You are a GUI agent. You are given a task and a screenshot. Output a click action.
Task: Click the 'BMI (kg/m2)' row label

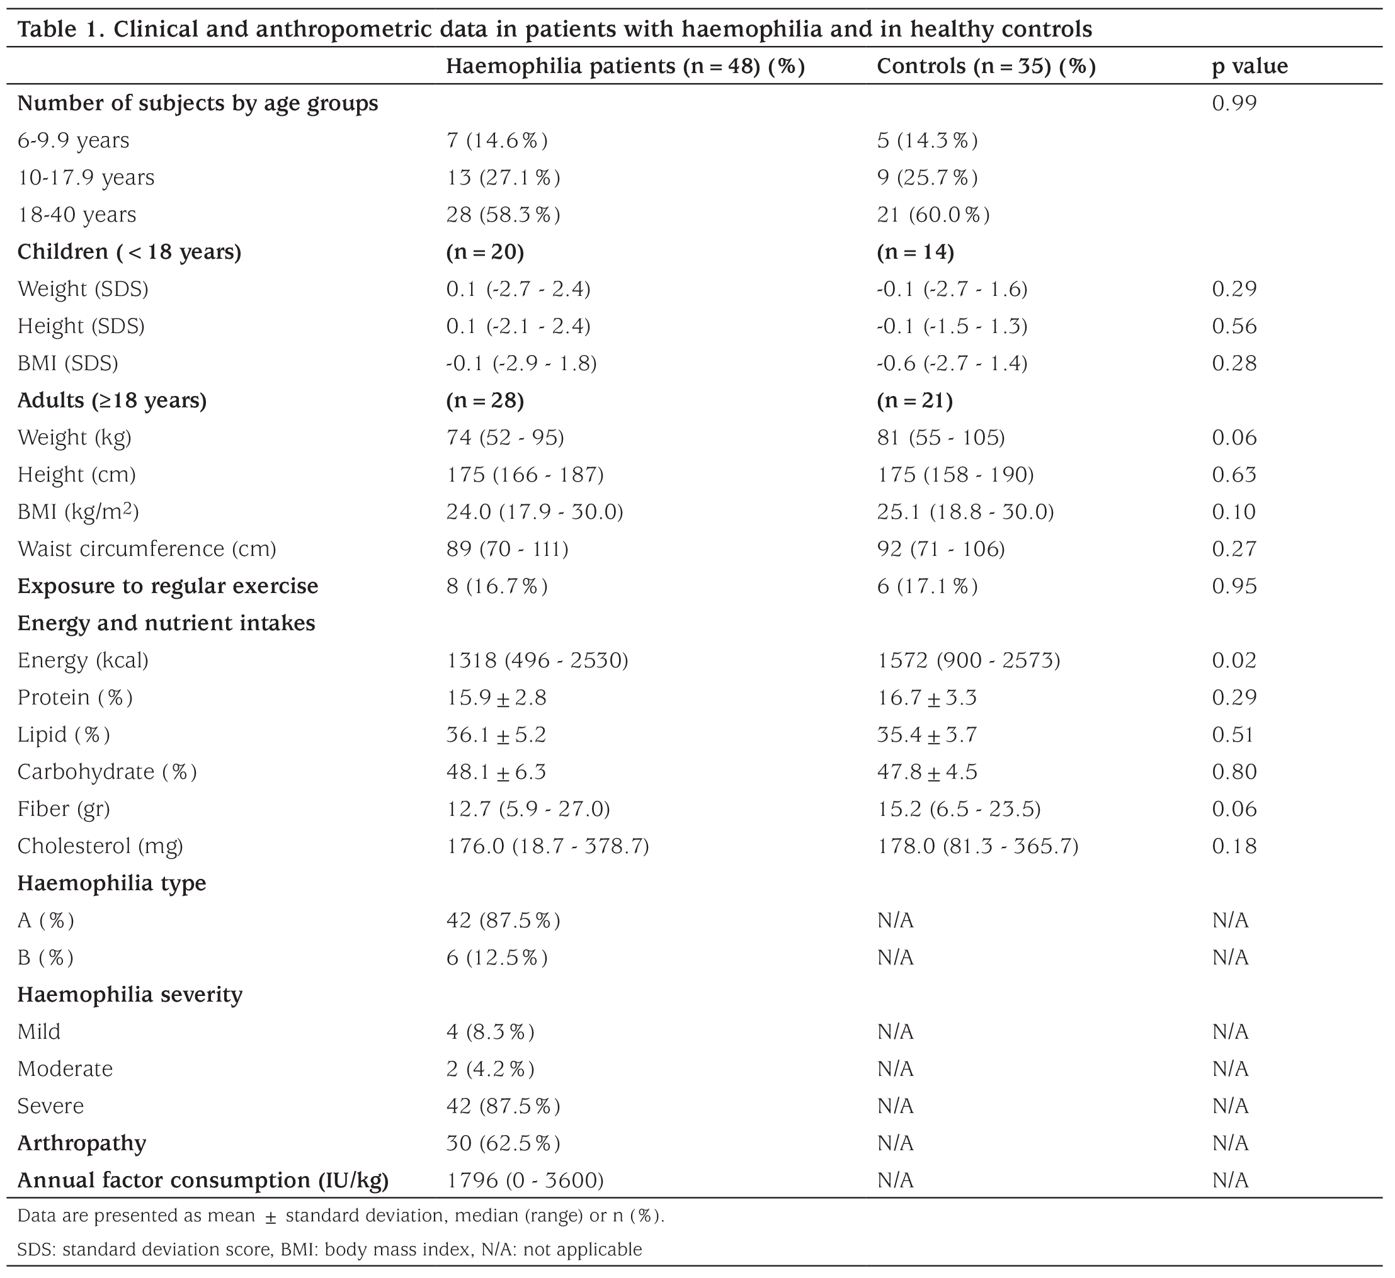78,512
